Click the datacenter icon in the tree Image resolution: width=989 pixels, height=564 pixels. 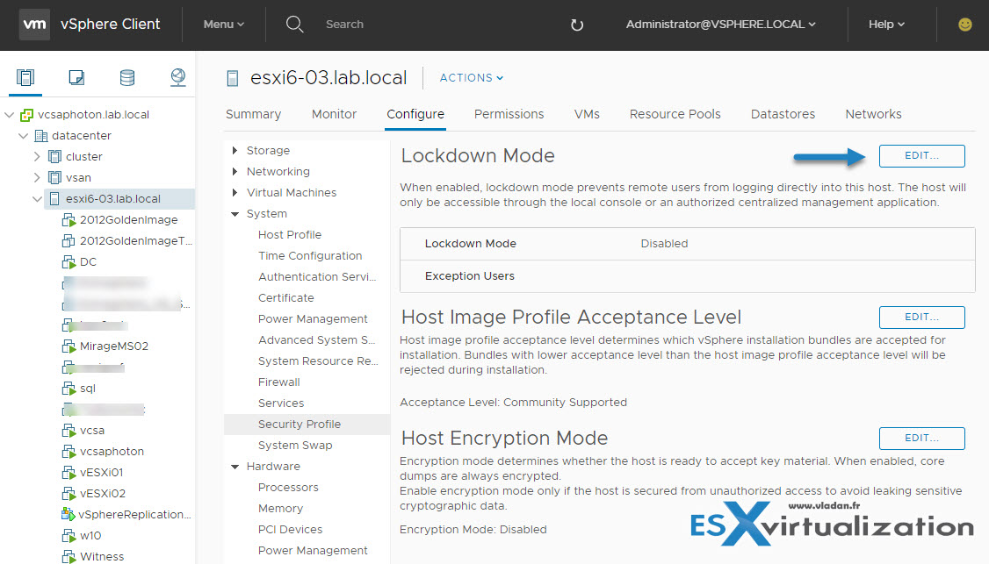[41, 135]
